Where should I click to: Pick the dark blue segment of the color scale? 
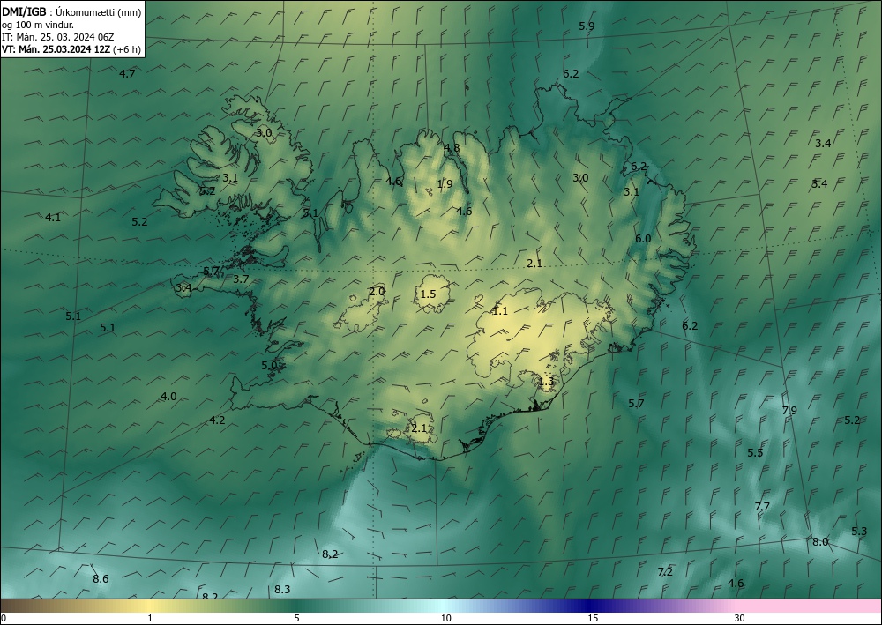(x=591, y=606)
